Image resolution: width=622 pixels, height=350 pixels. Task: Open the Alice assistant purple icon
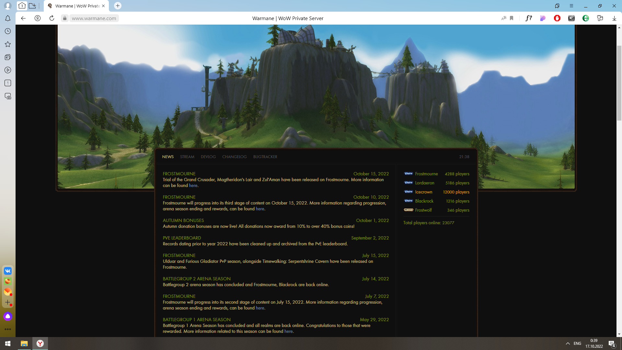(x=8, y=316)
